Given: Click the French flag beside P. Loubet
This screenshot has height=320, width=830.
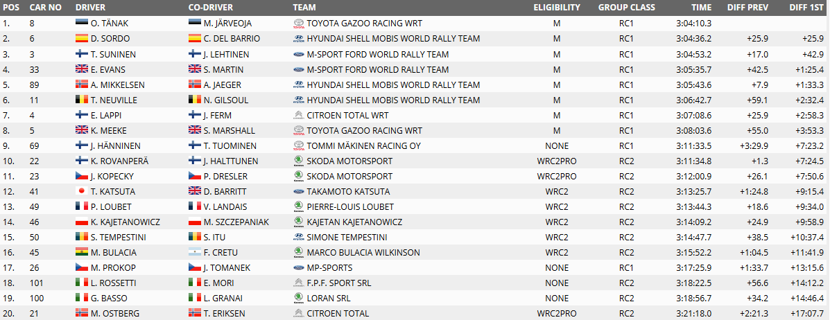Looking at the screenshot, I should coord(80,207).
